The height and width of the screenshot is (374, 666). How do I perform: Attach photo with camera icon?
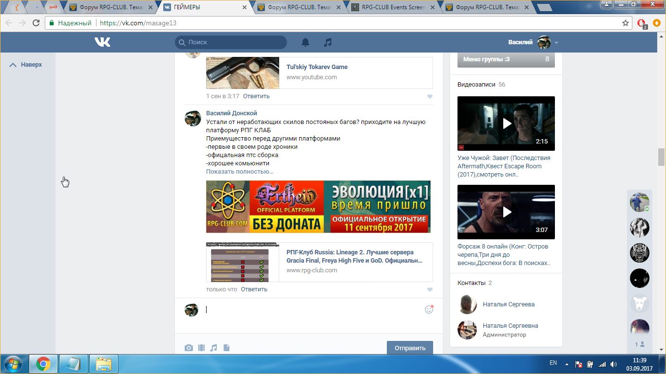click(189, 348)
